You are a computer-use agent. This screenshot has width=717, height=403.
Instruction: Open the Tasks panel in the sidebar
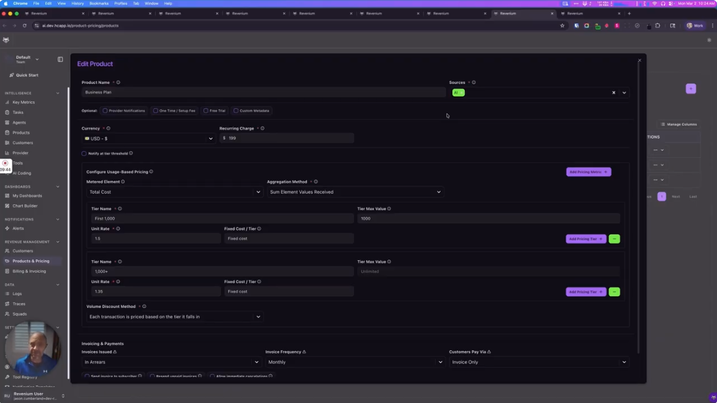point(18,112)
